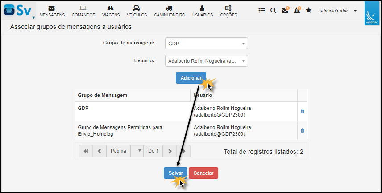Click the Usuários person icon
The height and width of the screenshot is (193, 382).
pyautogui.click(x=202, y=8)
